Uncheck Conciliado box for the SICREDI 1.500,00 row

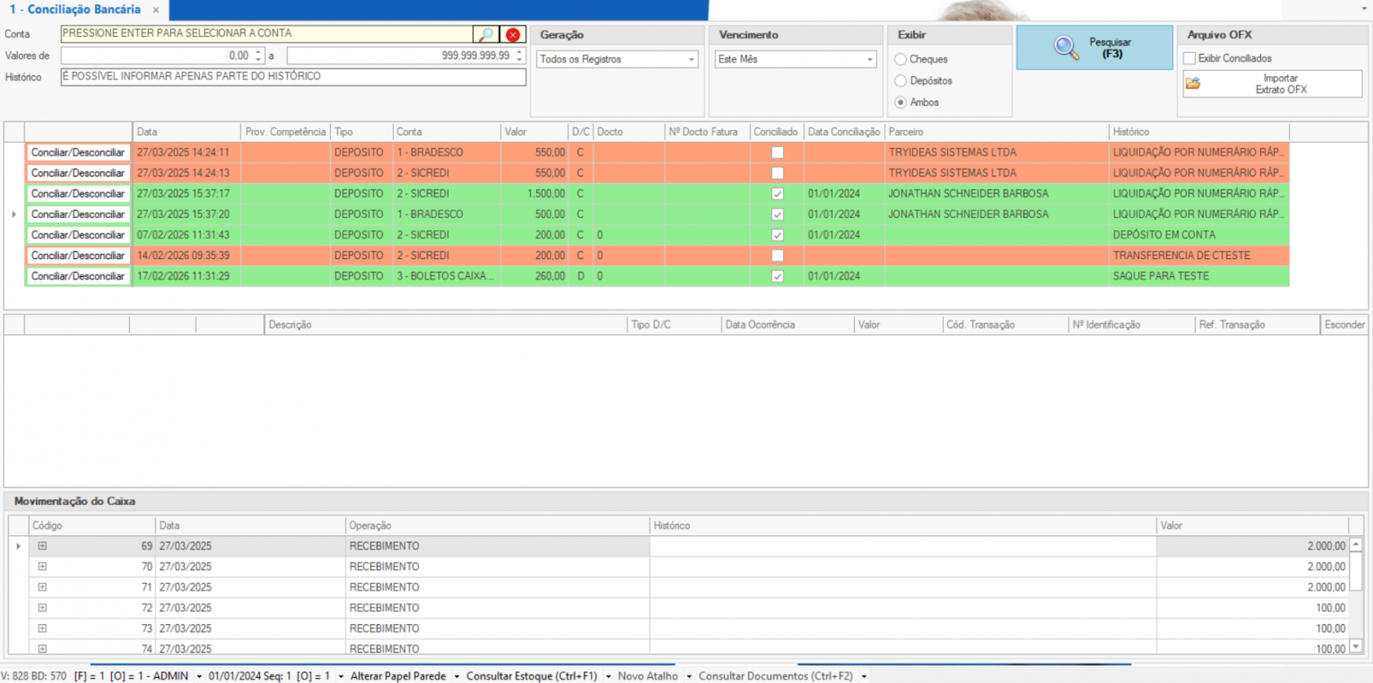click(777, 194)
